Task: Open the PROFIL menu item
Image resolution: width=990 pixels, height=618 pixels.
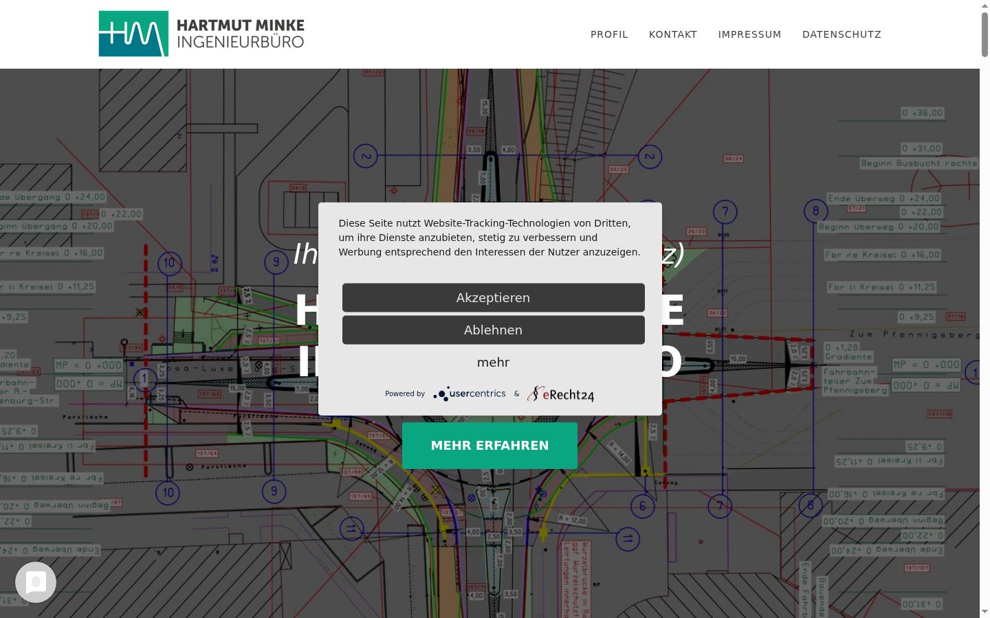Action: pos(609,34)
